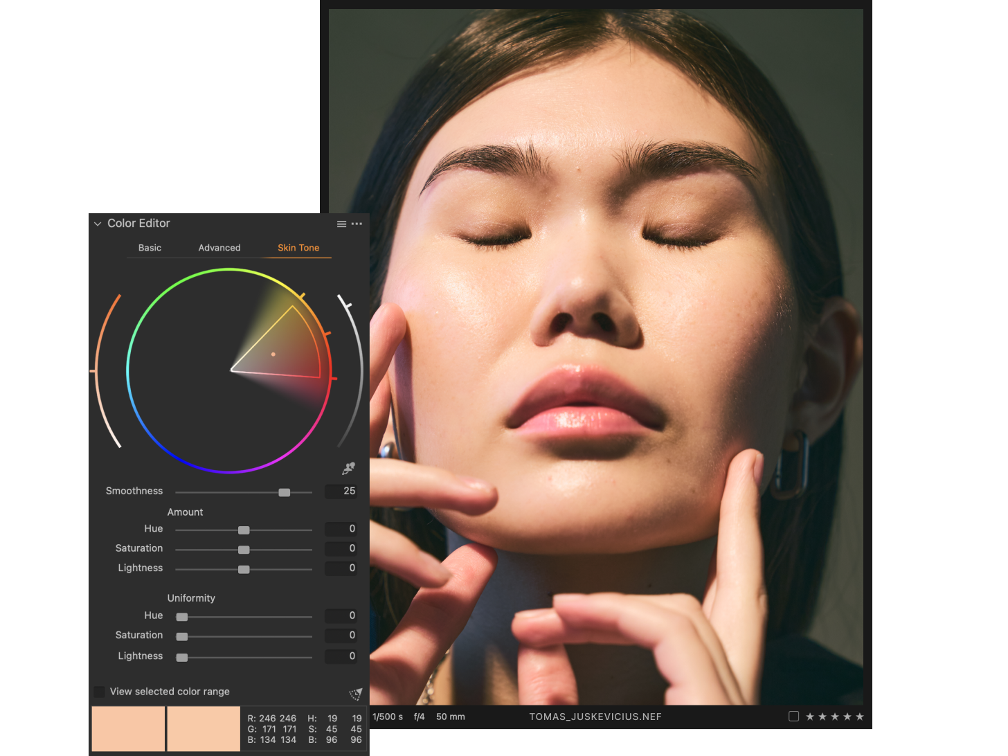Click the first star rating

click(810, 717)
